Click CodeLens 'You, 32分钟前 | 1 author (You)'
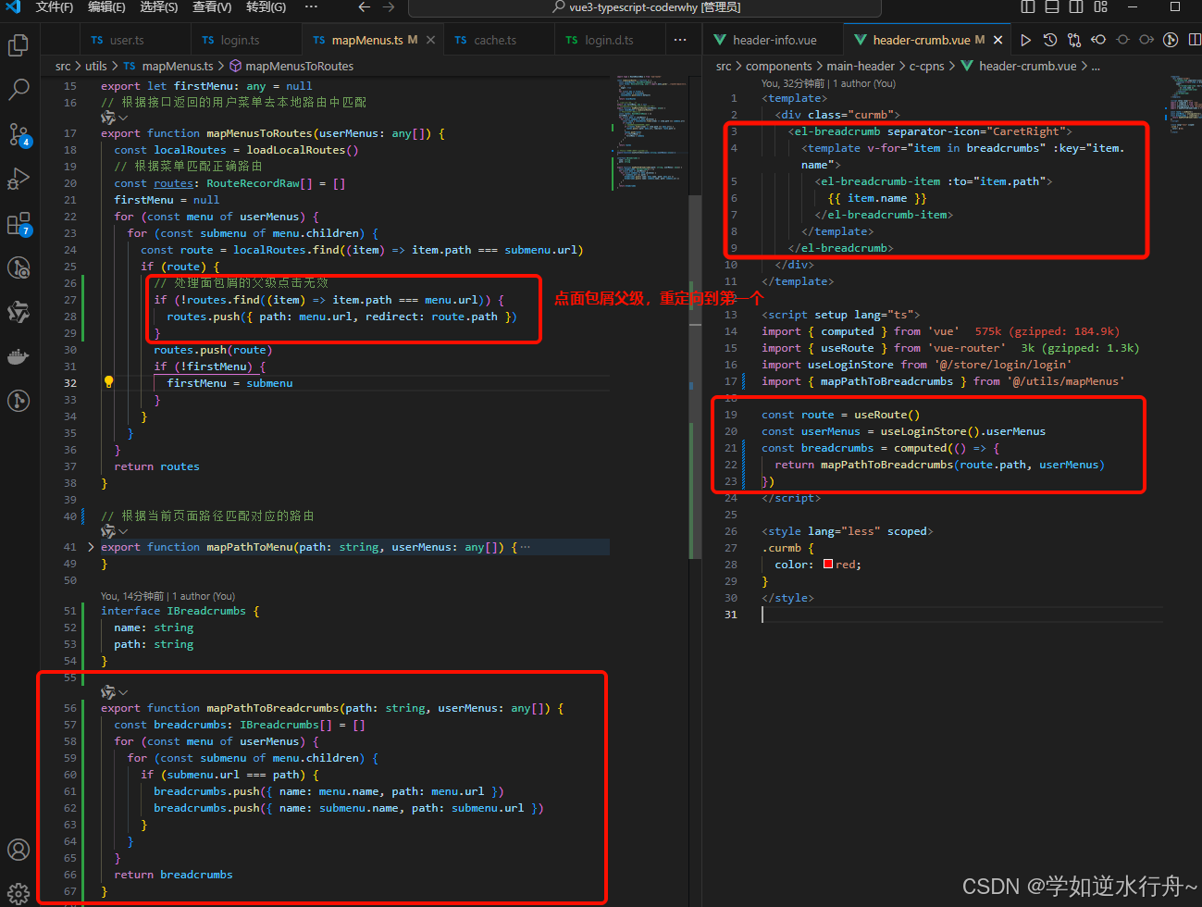 828,83
